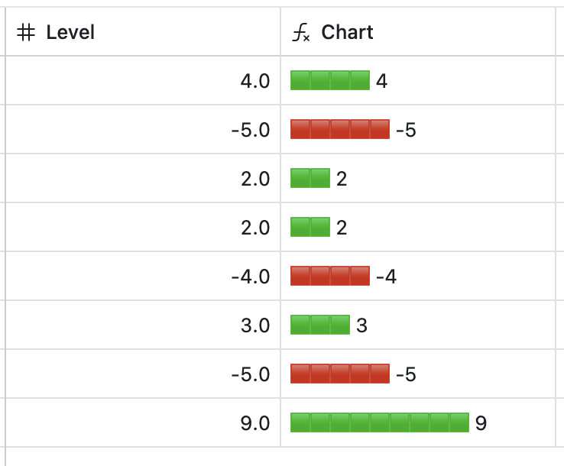Click the upper red chart bar labeled -5
564x466 pixels.
(340, 129)
